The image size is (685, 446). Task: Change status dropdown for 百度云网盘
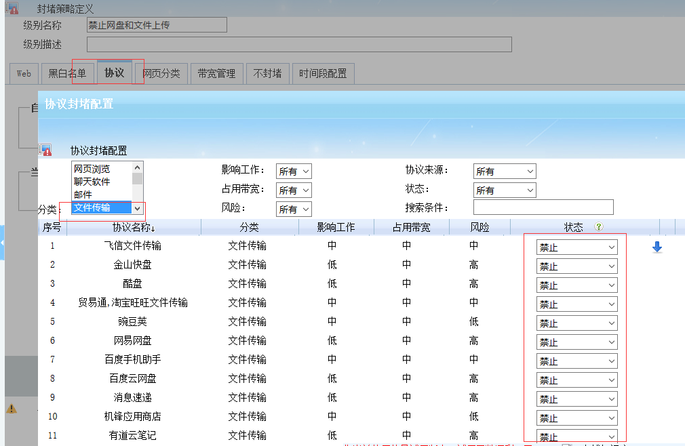click(x=576, y=380)
